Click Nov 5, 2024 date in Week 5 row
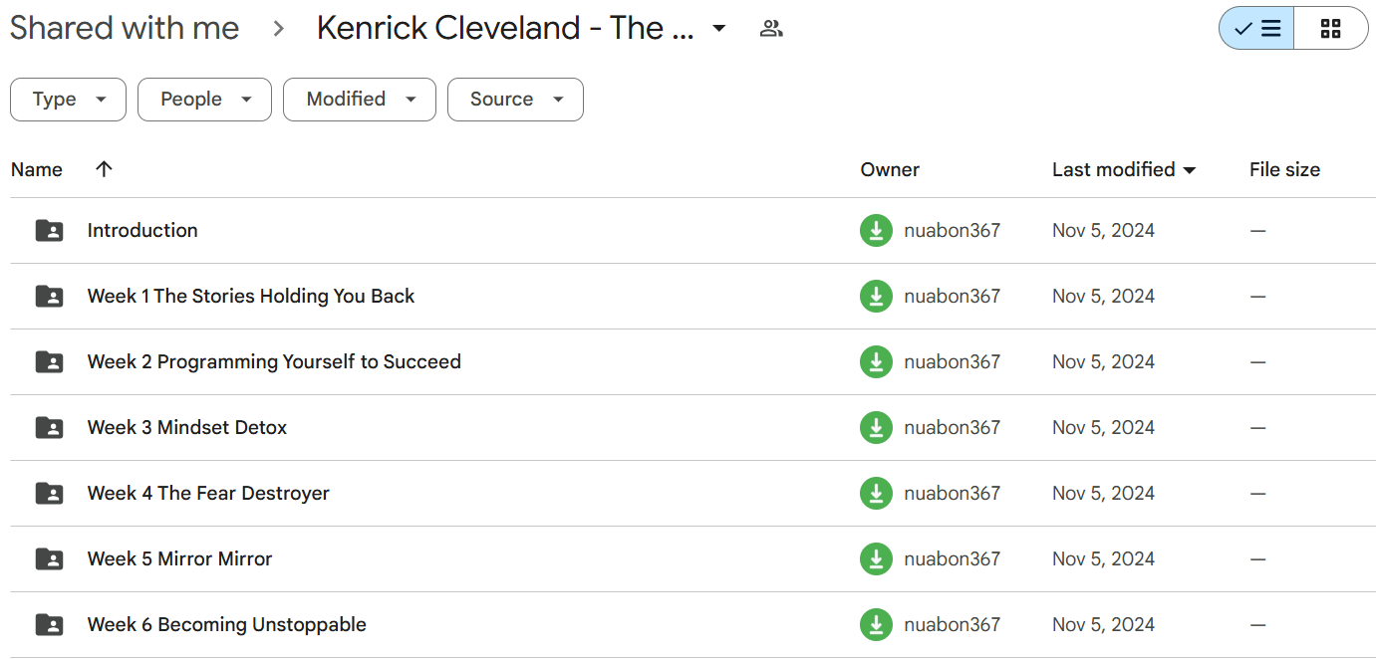1376x659 pixels. [x=1103, y=559]
